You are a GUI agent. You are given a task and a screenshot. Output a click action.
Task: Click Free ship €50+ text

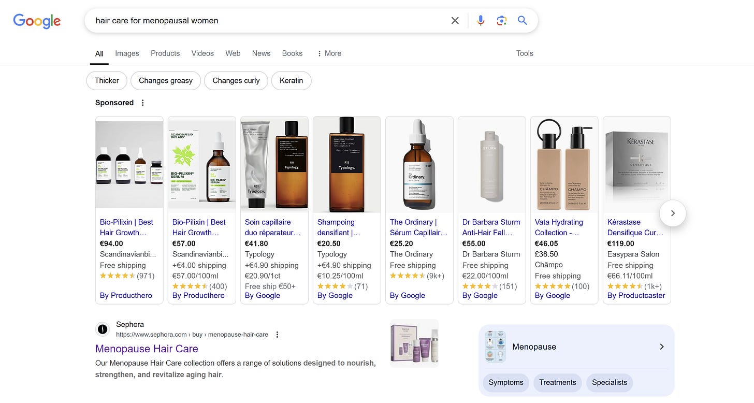point(270,286)
